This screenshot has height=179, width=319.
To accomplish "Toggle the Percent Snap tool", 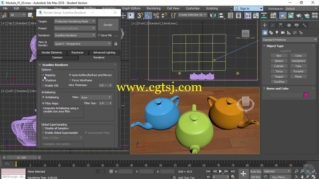I will coord(156,16).
